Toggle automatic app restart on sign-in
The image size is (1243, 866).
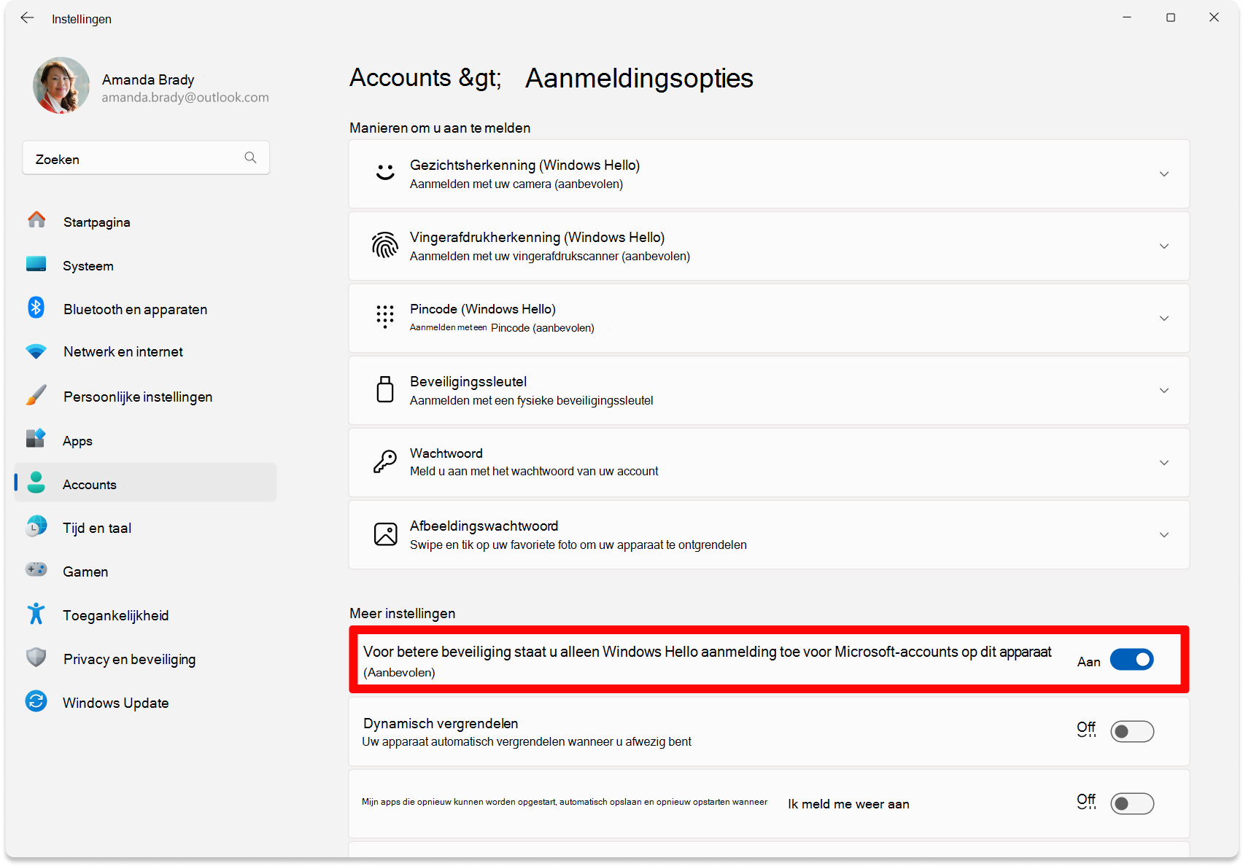point(1132,803)
